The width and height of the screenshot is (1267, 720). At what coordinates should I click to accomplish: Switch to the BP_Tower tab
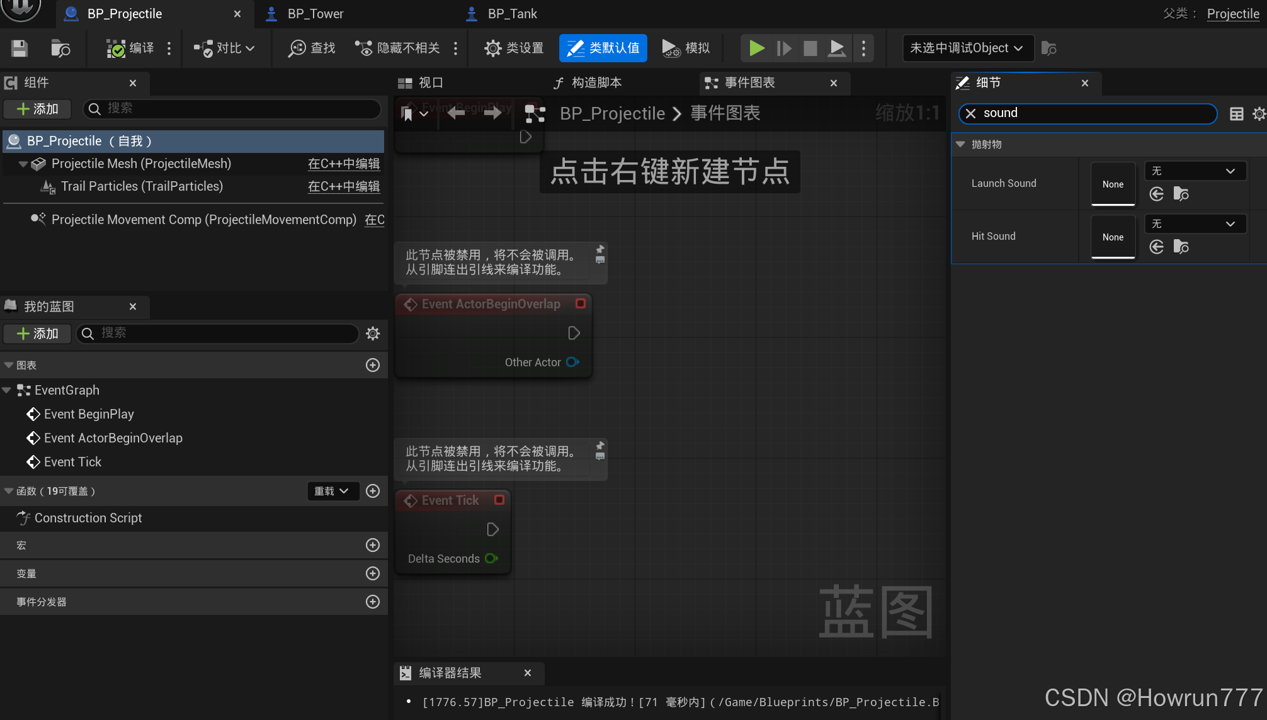(315, 14)
